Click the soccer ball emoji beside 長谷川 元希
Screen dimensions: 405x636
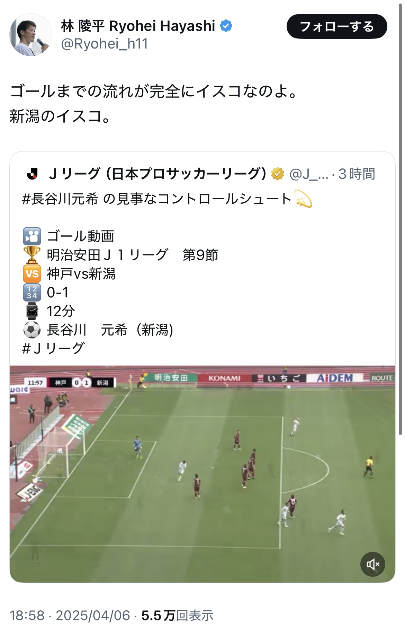(32, 330)
